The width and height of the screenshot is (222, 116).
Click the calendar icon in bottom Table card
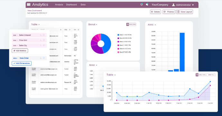(197, 75)
